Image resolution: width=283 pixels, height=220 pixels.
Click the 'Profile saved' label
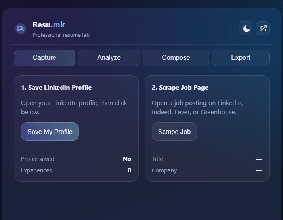tap(38, 159)
